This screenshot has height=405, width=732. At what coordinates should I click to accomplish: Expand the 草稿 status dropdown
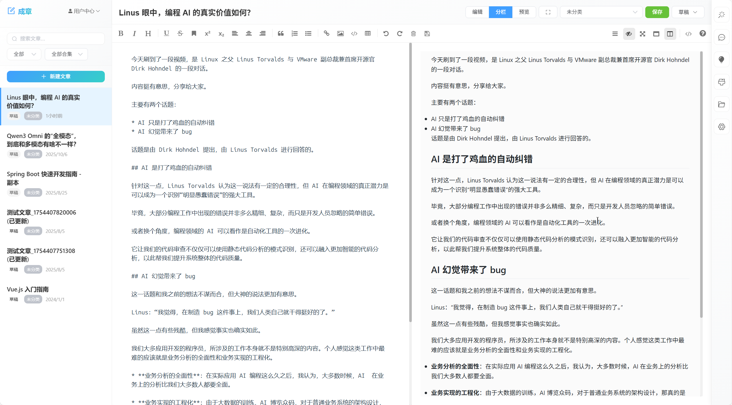687,12
